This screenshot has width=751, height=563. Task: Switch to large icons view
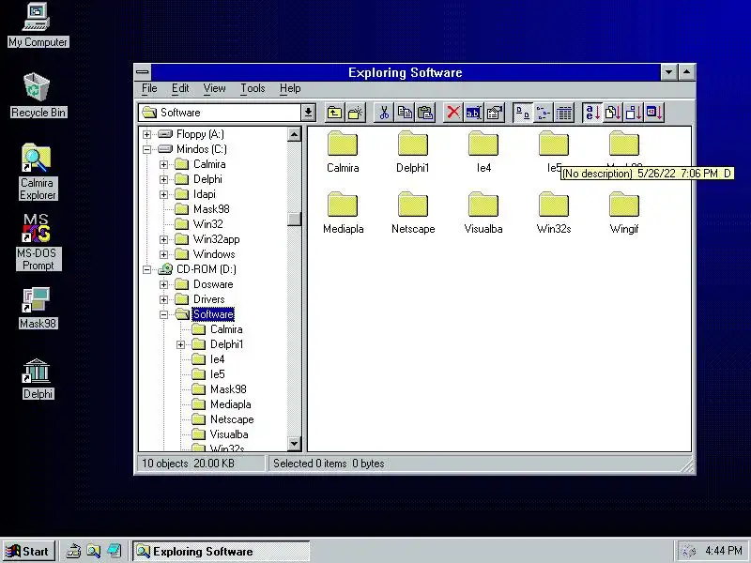pos(523,113)
